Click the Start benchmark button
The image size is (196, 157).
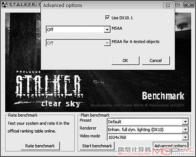(97, 146)
